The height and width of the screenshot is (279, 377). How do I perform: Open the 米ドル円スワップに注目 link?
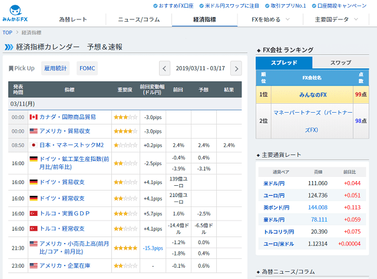[x=232, y=6]
